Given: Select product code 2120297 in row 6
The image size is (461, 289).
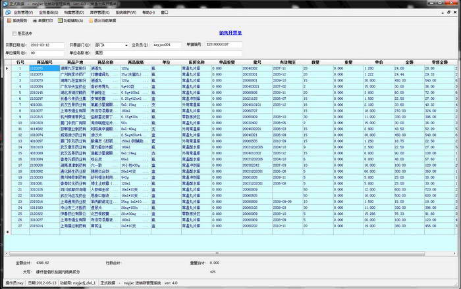Looking at the screenshot, I should point(44,99).
